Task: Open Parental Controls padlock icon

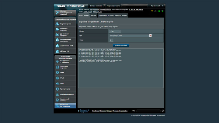Action: 57,40
